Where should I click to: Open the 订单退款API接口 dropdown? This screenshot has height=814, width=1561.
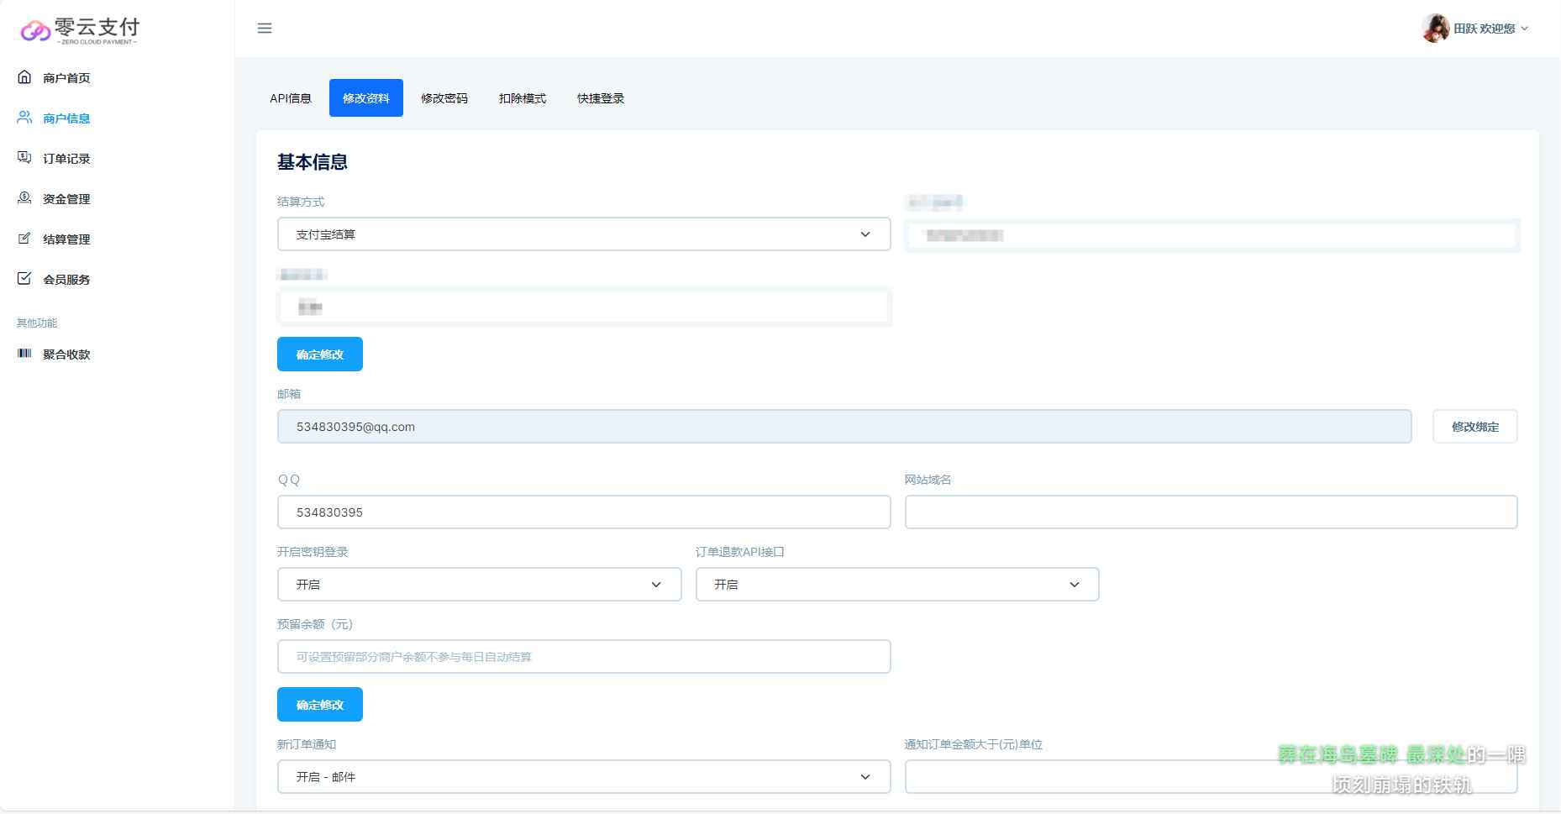(x=896, y=585)
